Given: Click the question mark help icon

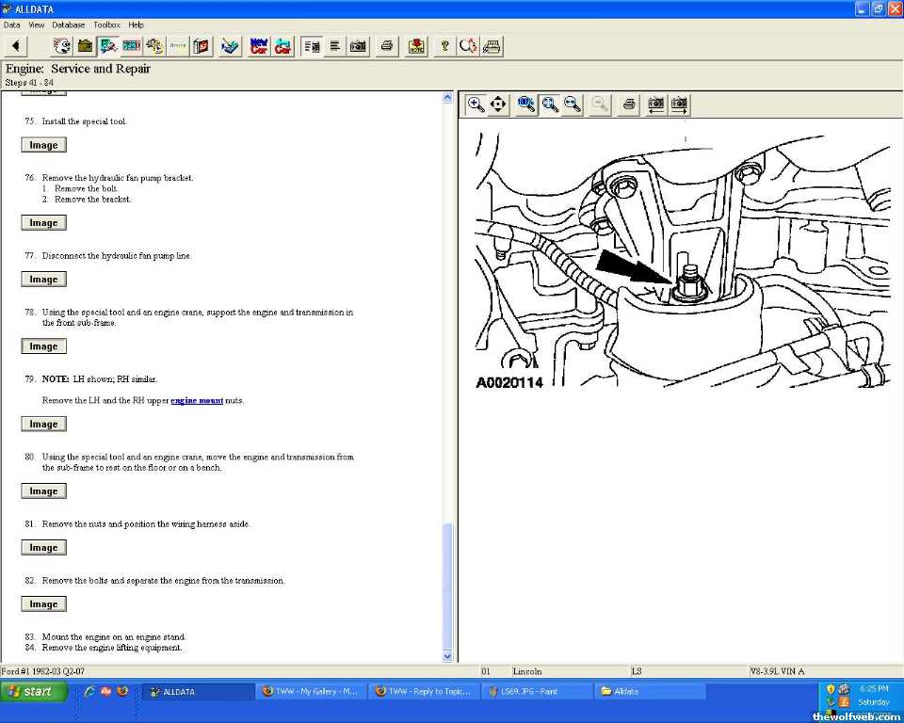Looking at the screenshot, I should [444, 46].
